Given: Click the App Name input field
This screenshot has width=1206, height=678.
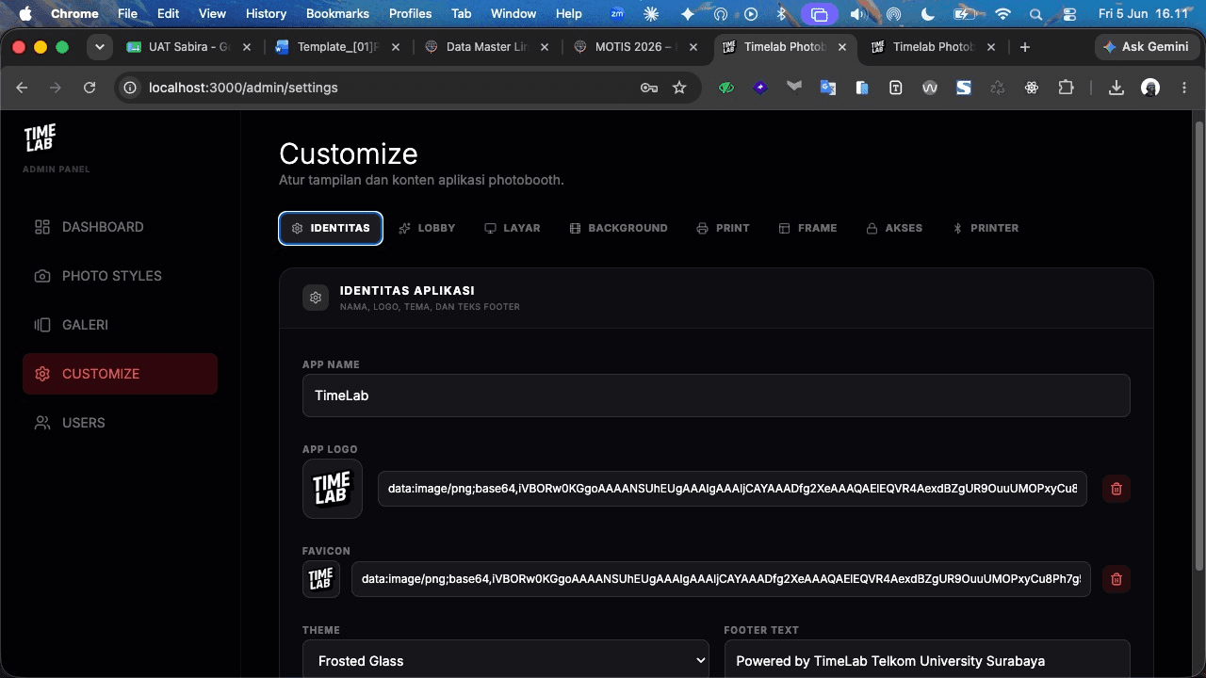Looking at the screenshot, I should (716, 395).
